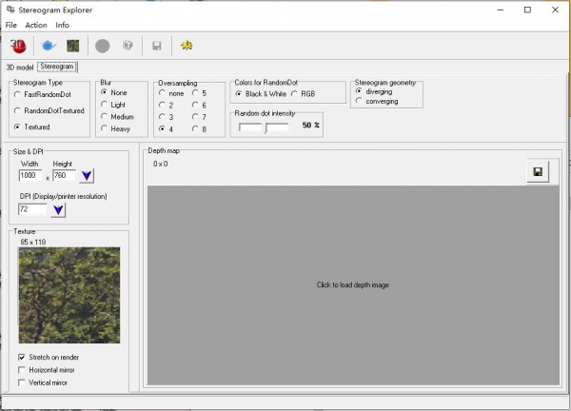
Task: Enable the Horizontal mirror checkbox
Action: (x=23, y=370)
